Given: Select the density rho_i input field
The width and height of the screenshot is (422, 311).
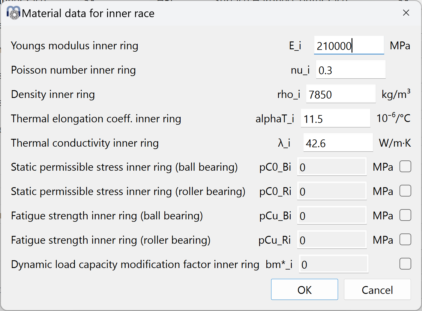Looking at the screenshot, I should coord(341,94).
